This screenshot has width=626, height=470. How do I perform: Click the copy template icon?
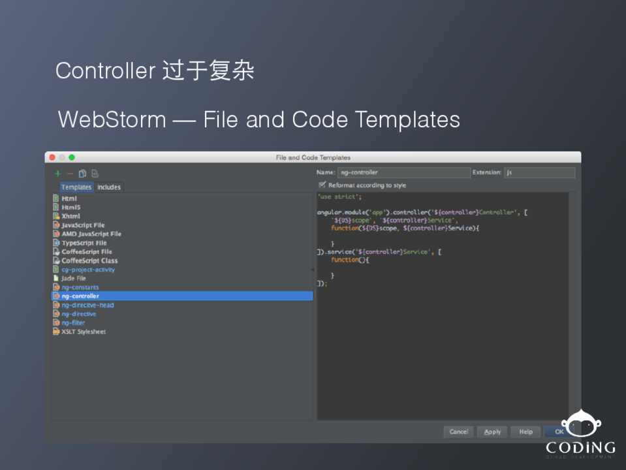click(82, 174)
